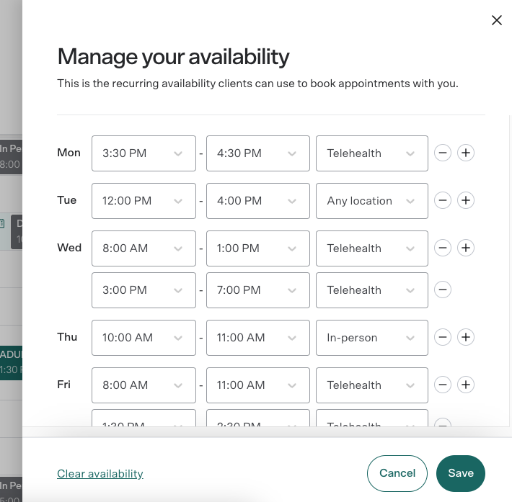Open Tuesday end time 4:00 PM dropdown
Screen dimensions: 512x502
point(257,201)
